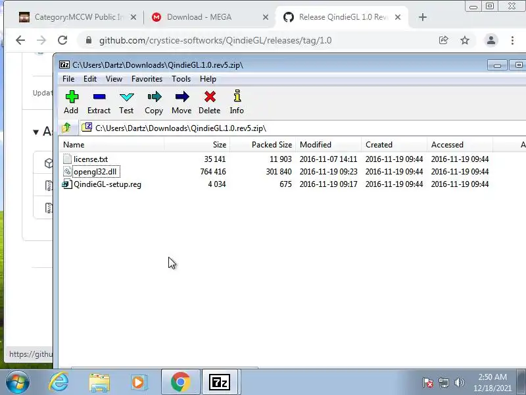The image size is (526, 395).
Task: Sort by the Packed Size column
Action: pyautogui.click(x=262, y=144)
